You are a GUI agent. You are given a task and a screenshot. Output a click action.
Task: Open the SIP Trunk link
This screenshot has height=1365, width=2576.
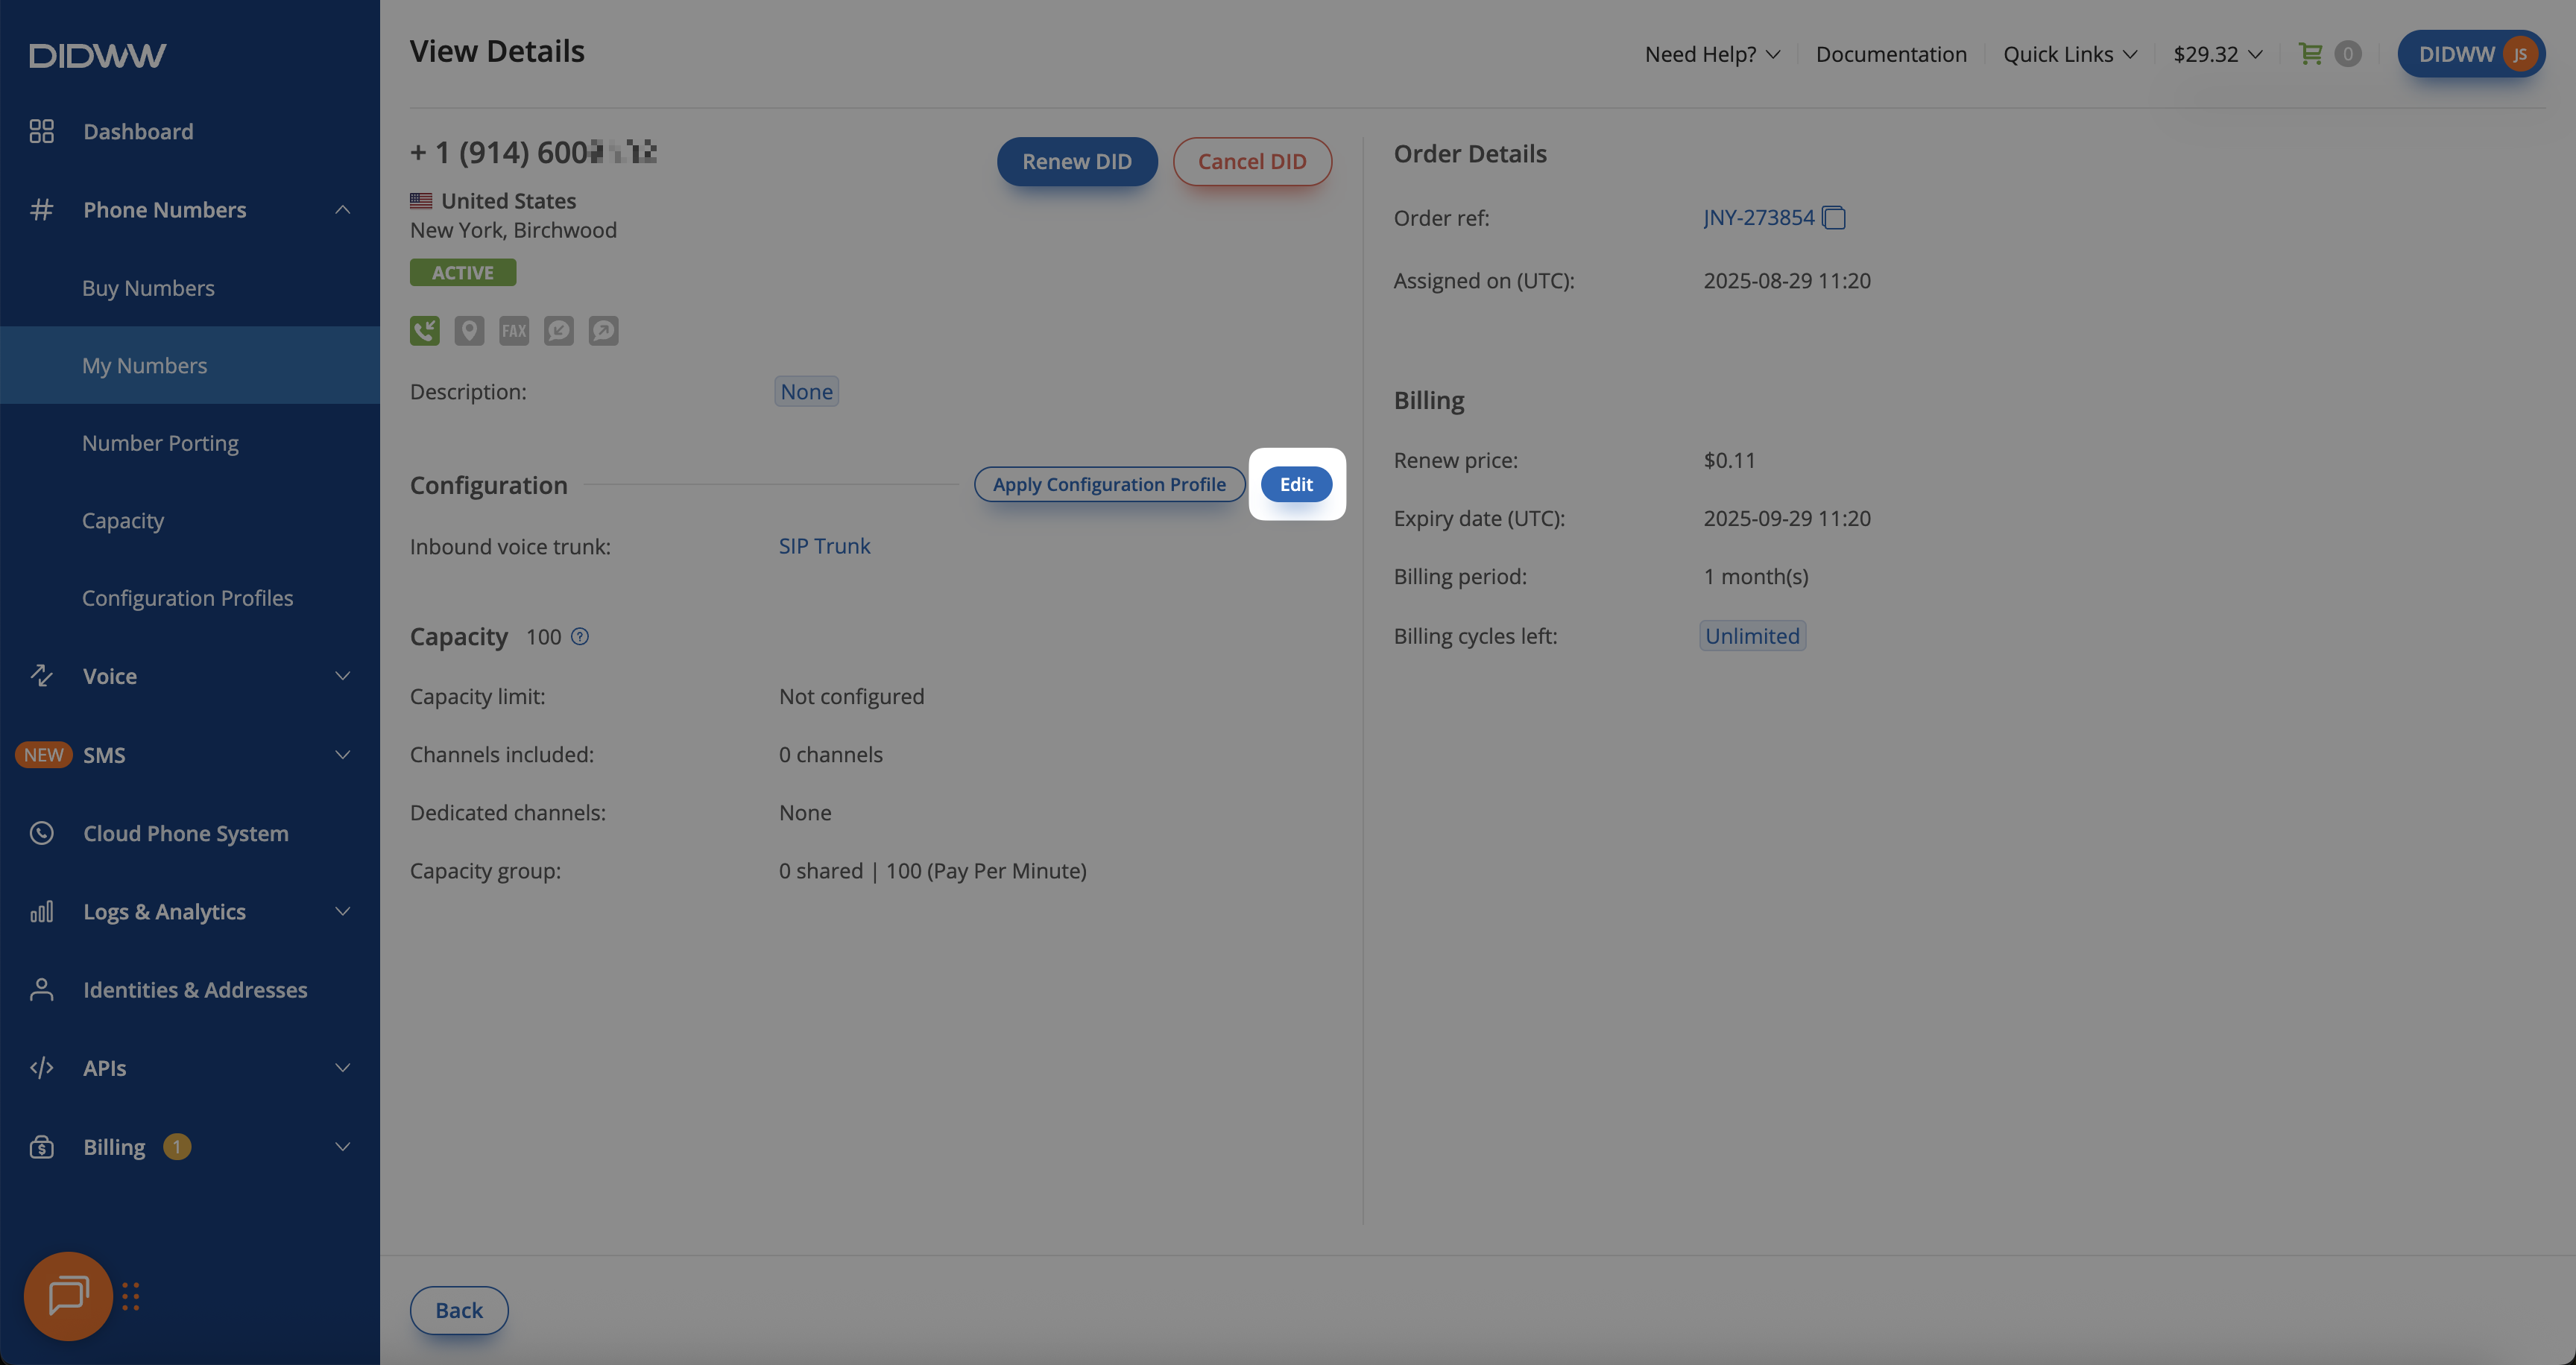pos(824,545)
